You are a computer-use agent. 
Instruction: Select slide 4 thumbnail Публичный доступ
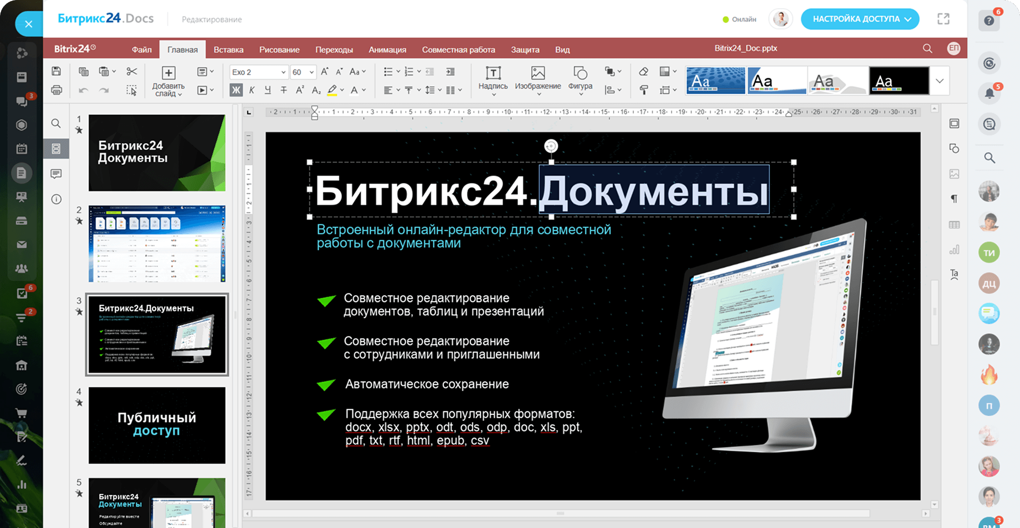[157, 425]
